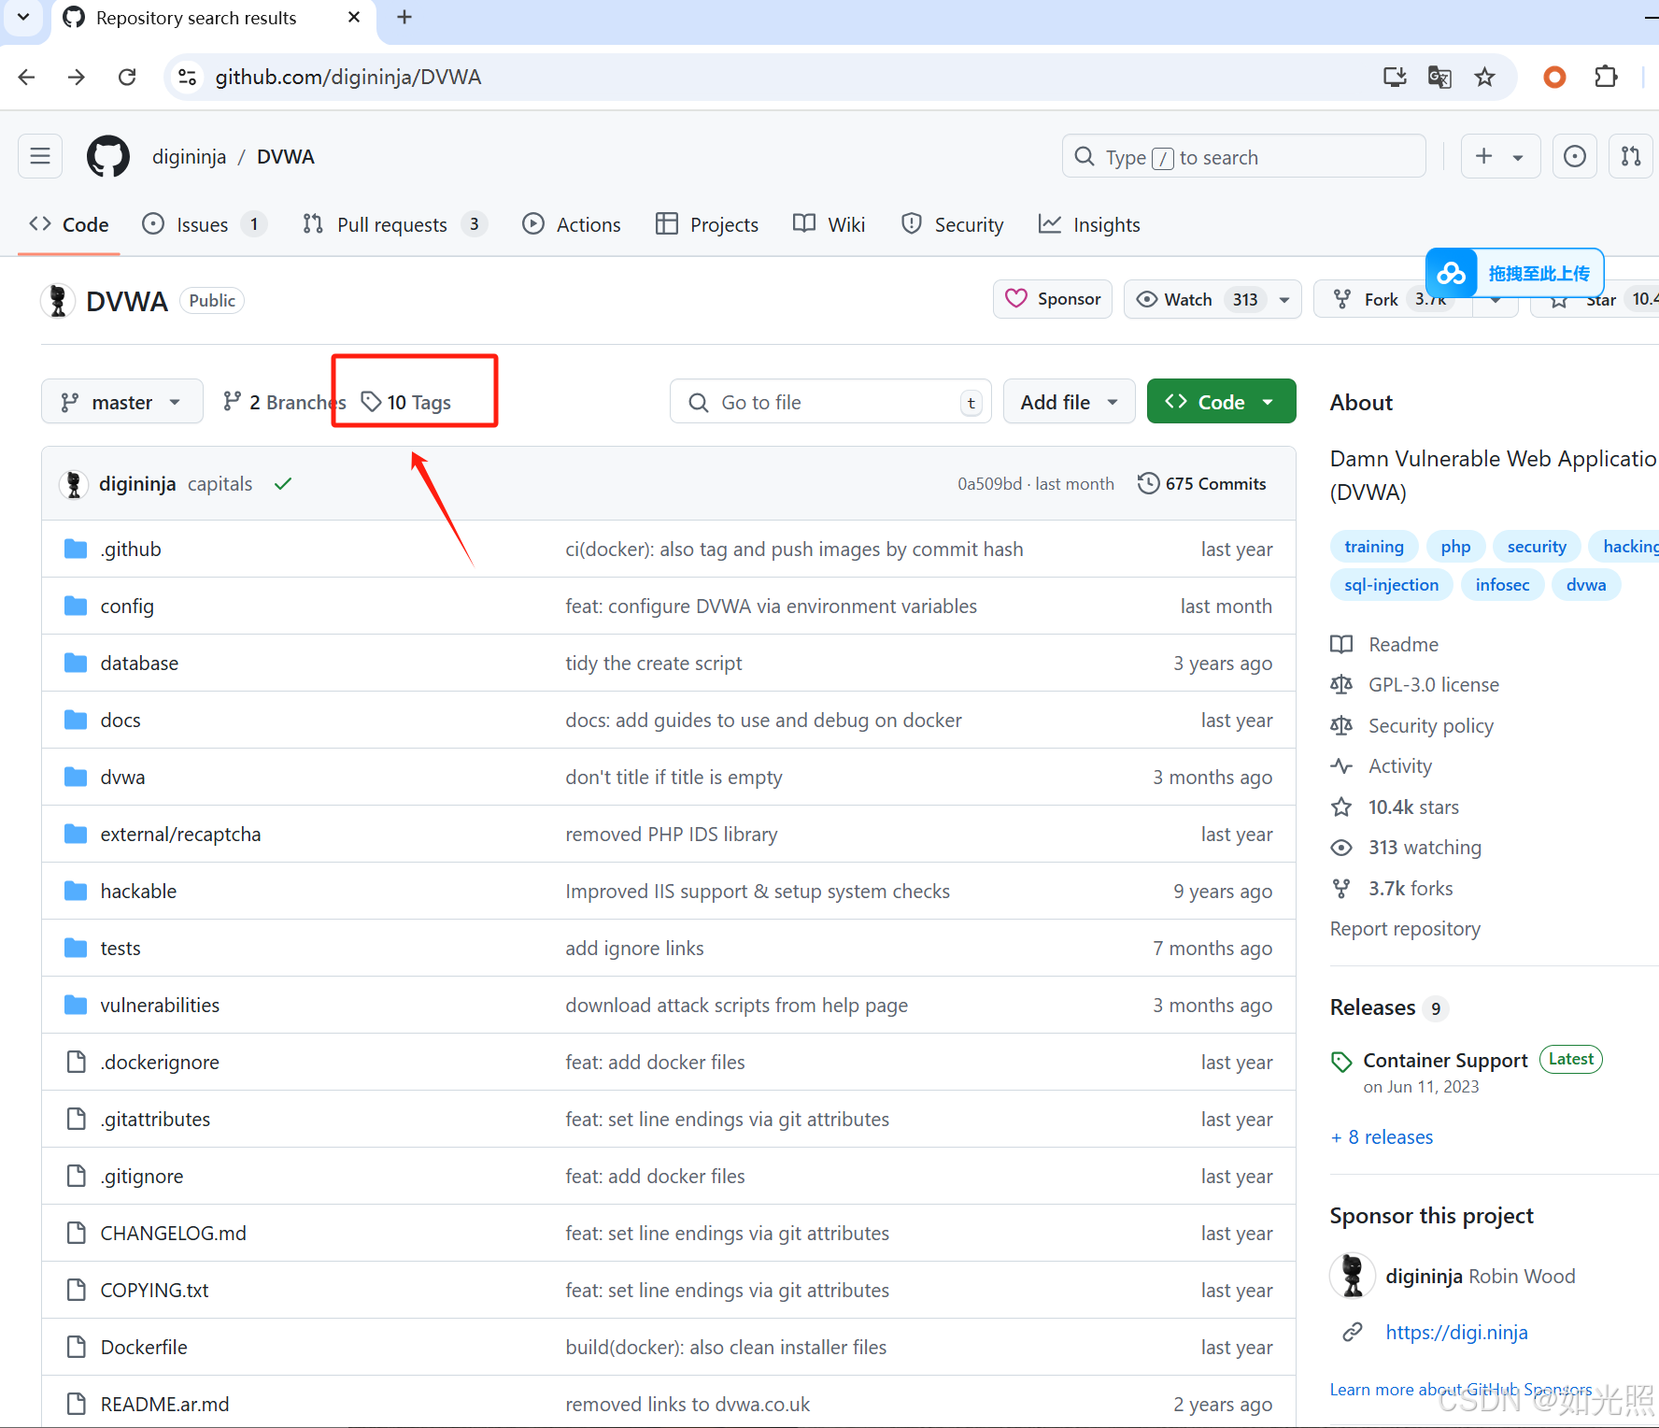View the 10 Tags link

406,402
